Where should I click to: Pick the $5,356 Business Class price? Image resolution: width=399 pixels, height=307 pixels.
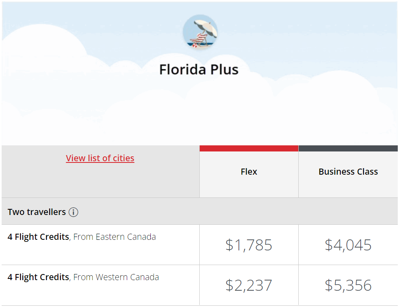[348, 285]
